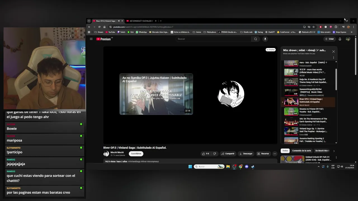Image resolution: width=358 pixels, height=201 pixels.
Task: Show more filter chips with right chevron
Action: [334, 151]
